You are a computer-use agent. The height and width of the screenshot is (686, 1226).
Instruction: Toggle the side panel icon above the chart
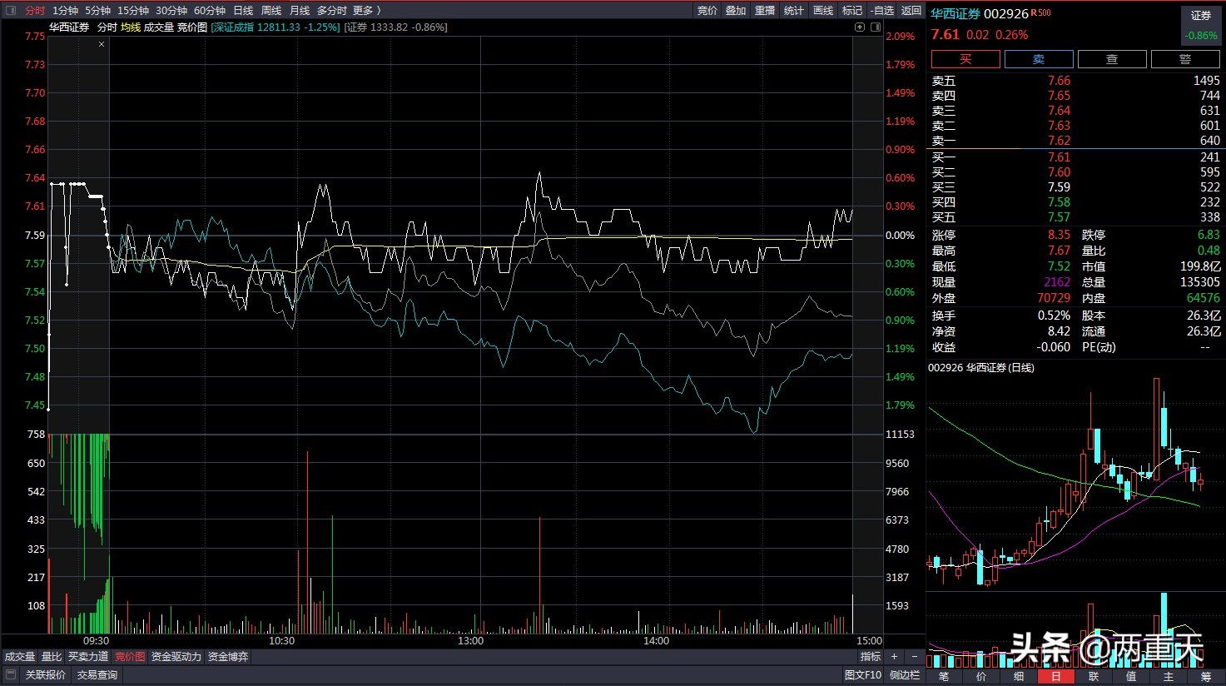coord(876,27)
